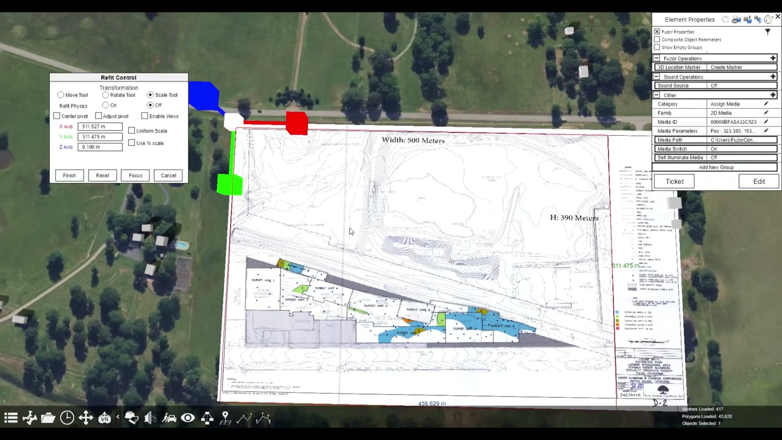The image size is (782, 440).
Task: Check the Center pivot checkbox
Action: (x=57, y=116)
